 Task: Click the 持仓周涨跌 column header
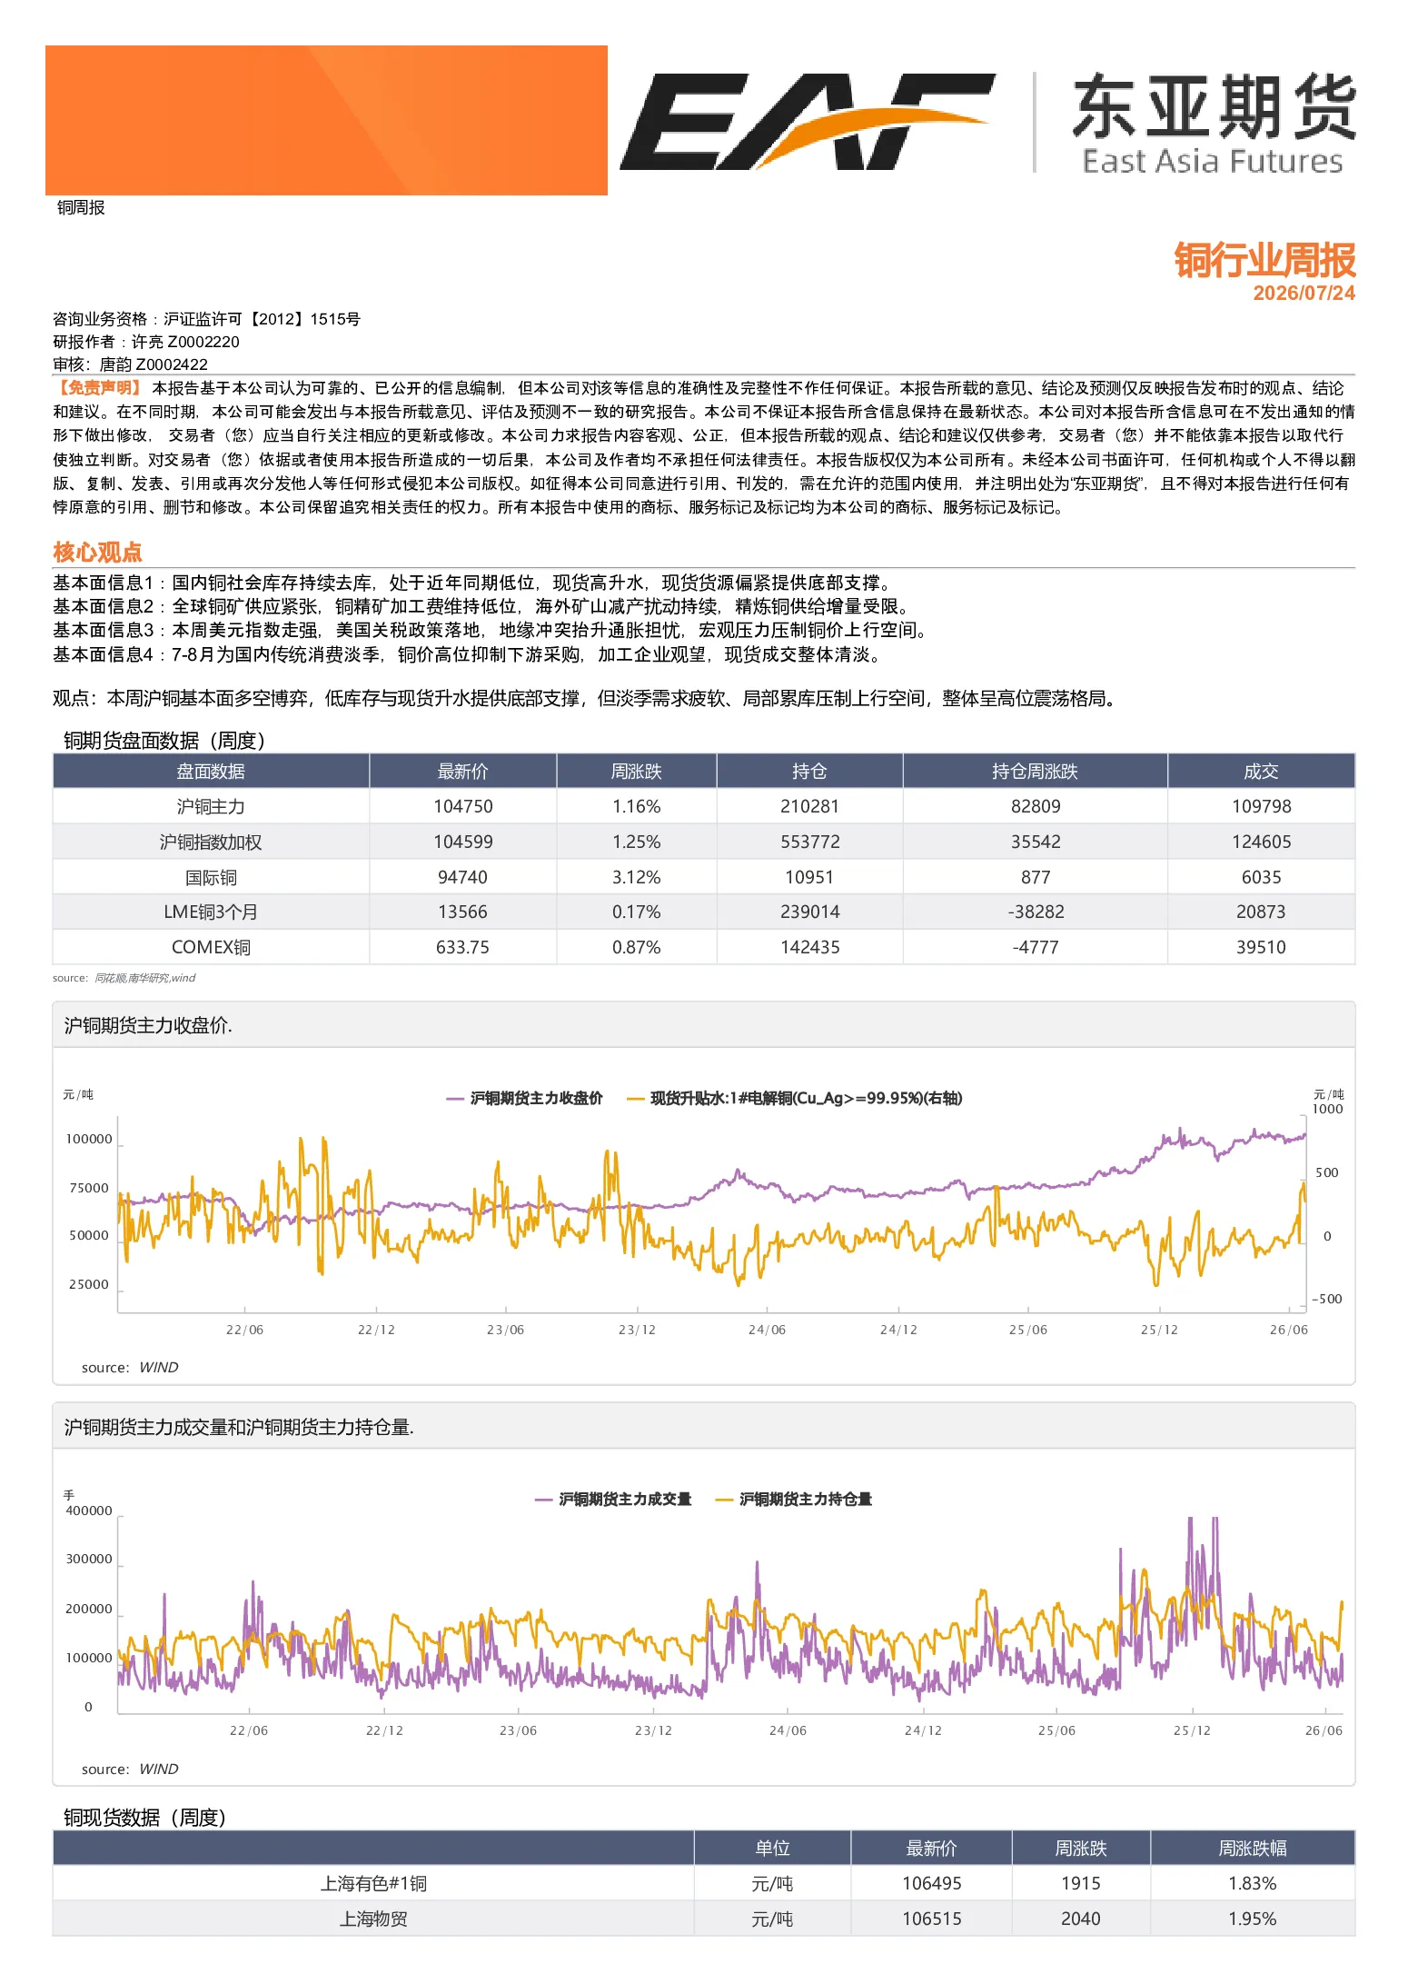[1036, 772]
